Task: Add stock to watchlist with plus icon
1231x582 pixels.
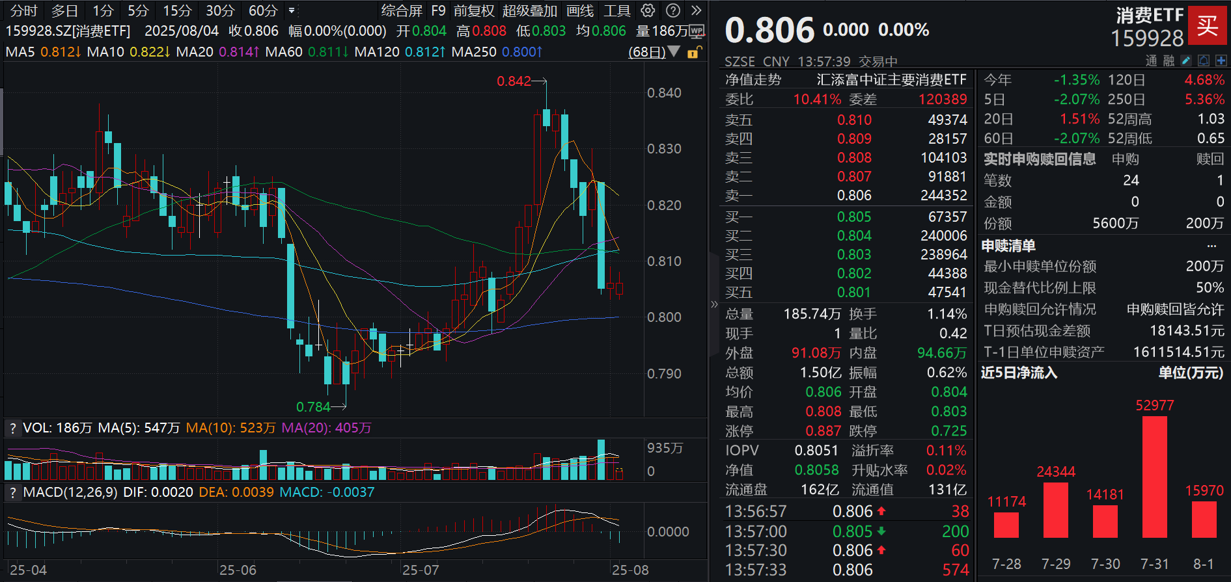Action: [x=1221, y=60]
